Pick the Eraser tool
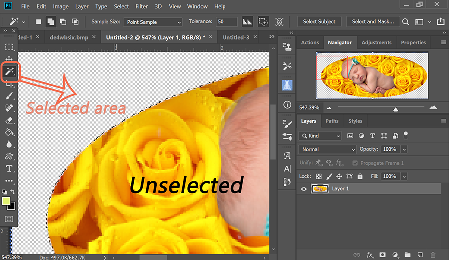This screenshot has height=260, width=449. coord(9,120)
